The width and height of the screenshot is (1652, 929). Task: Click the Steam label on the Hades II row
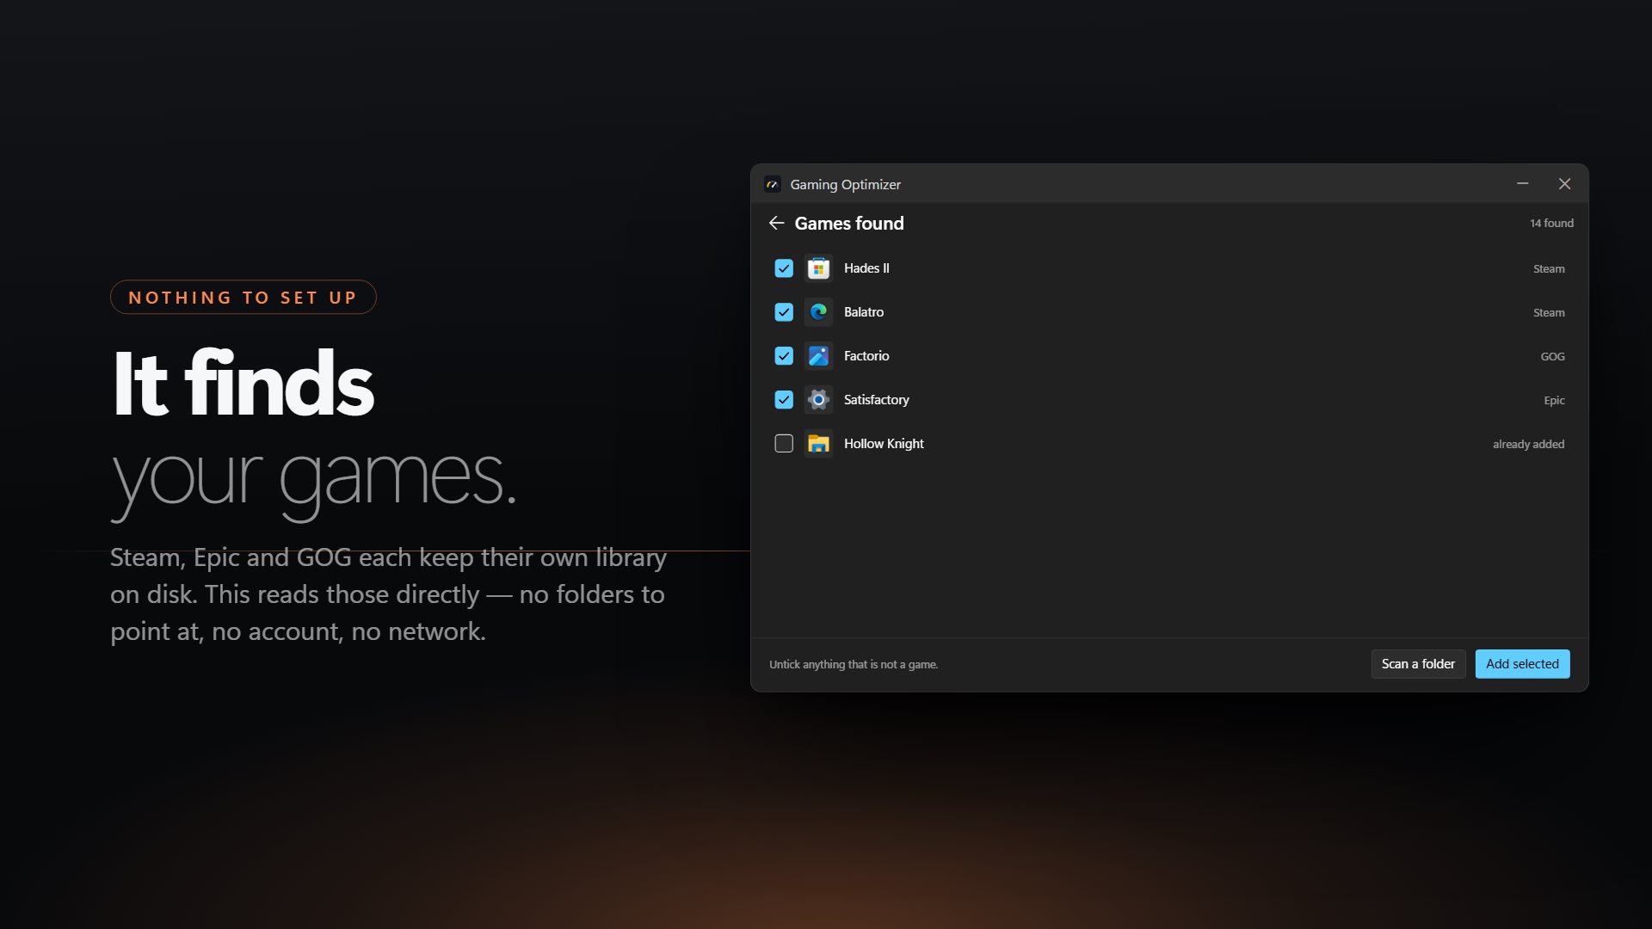1549,269
